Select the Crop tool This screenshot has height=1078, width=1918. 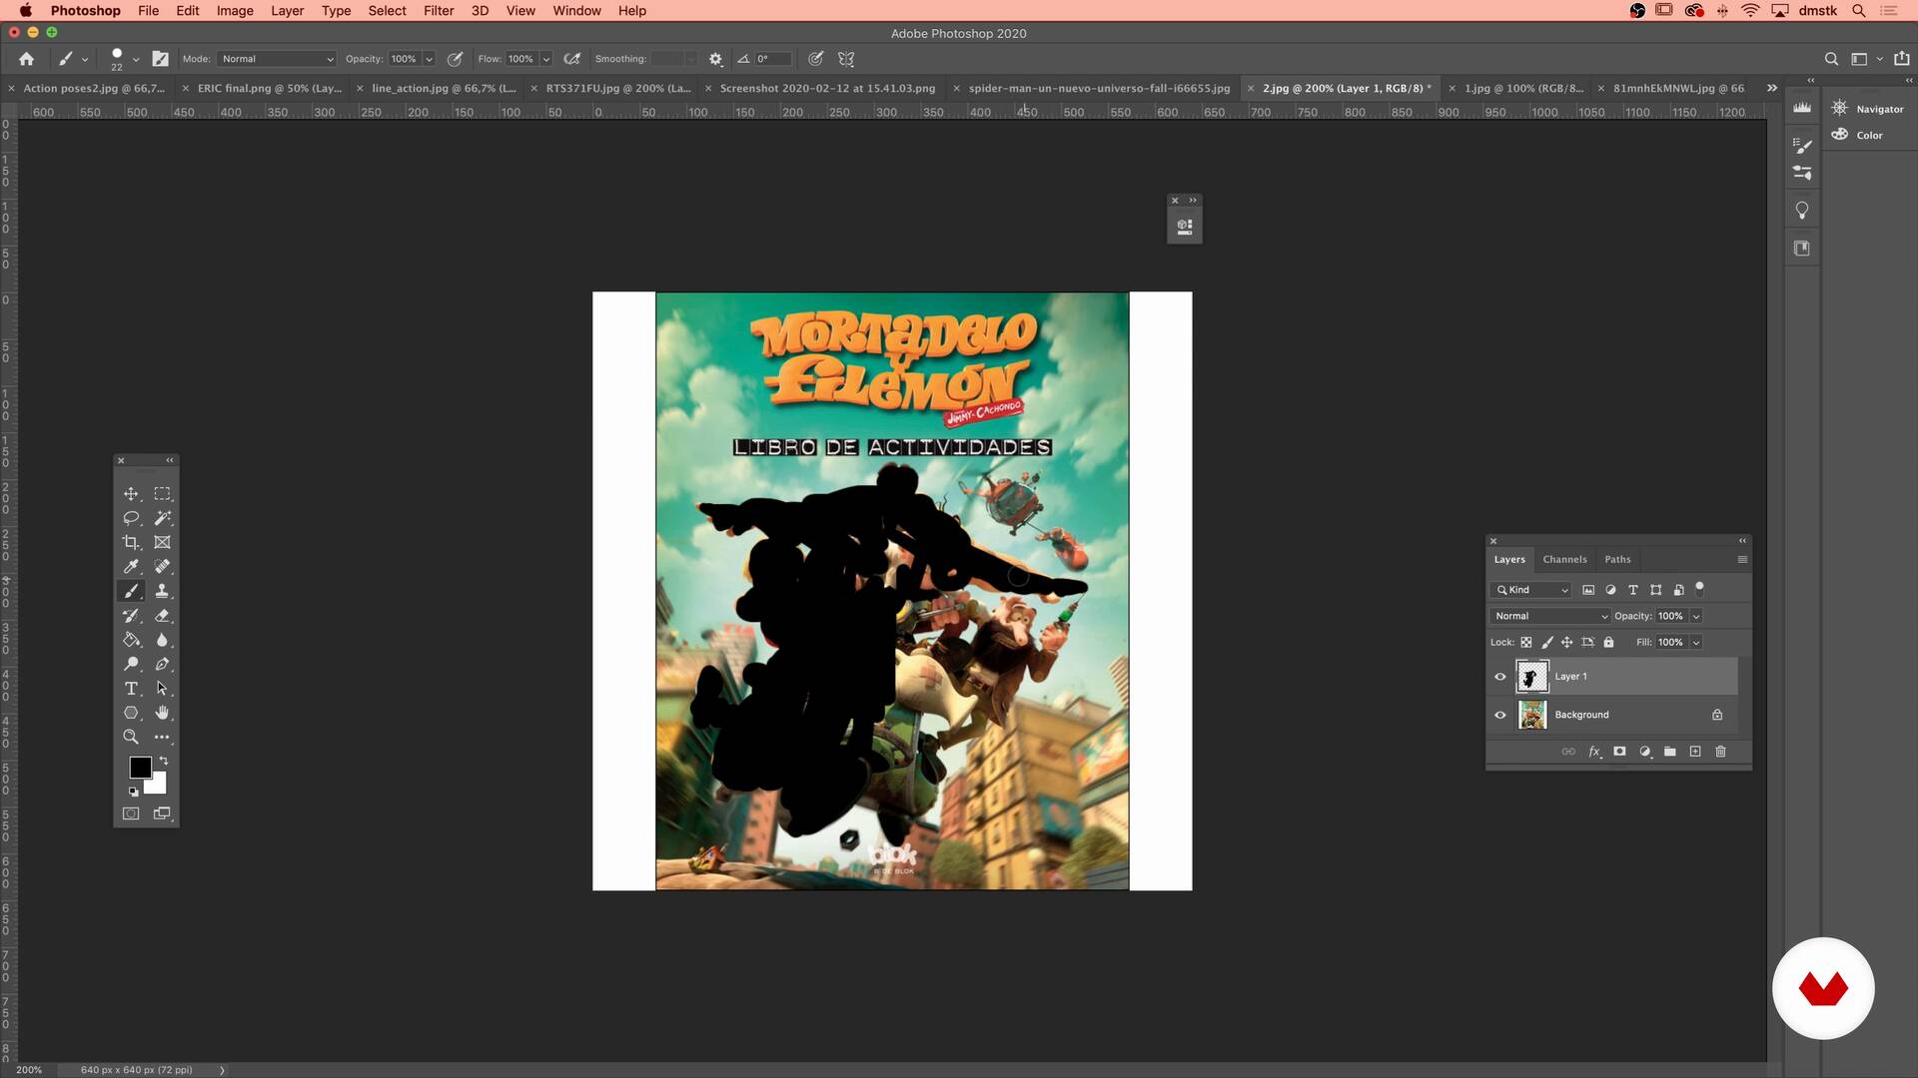click(131, 542)
